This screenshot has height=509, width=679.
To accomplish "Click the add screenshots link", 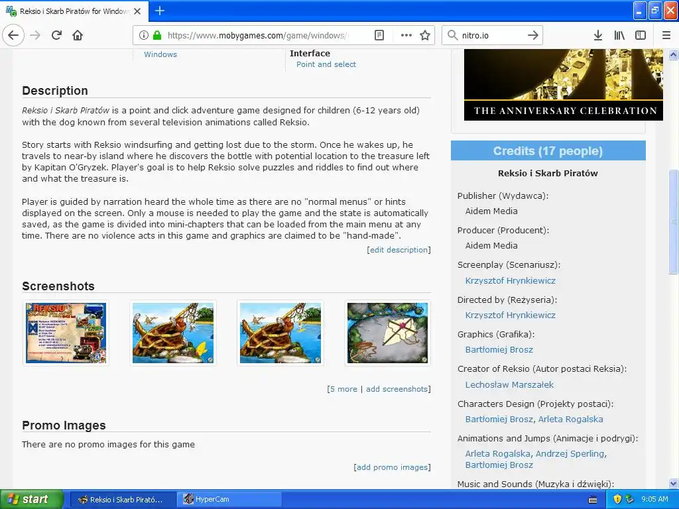I will tap(397, 388).
